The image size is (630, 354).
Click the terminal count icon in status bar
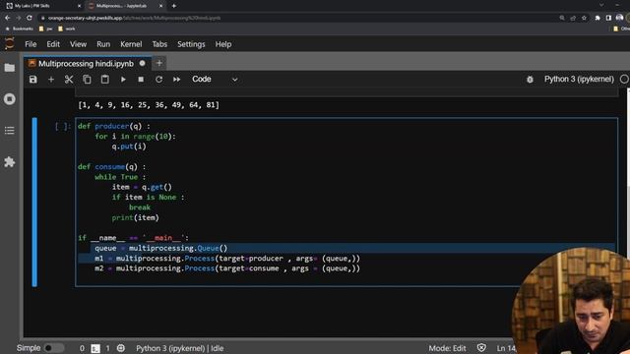point(95,348)
